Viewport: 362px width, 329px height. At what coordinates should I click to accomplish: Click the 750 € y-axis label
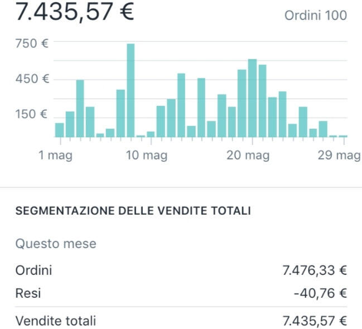click(32, 43)
